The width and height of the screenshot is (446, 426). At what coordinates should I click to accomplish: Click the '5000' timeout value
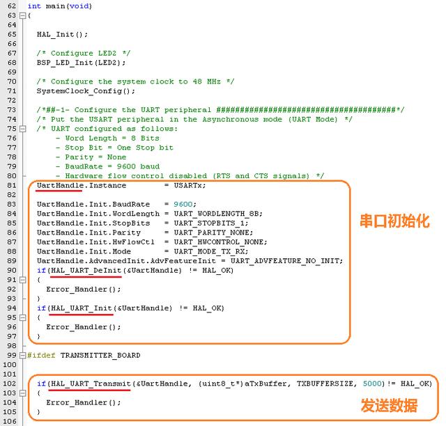pos(372,384)
